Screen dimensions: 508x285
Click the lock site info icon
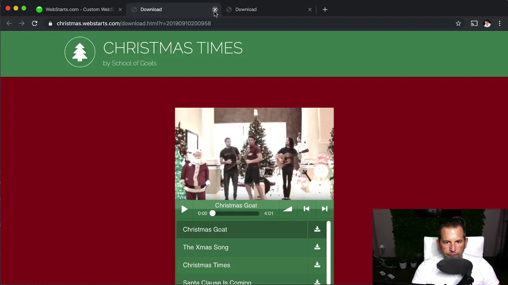coord(50,23)
